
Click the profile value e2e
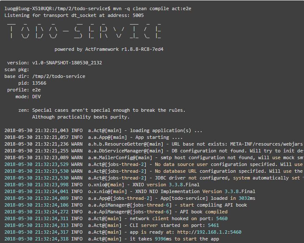click(36, 90)
